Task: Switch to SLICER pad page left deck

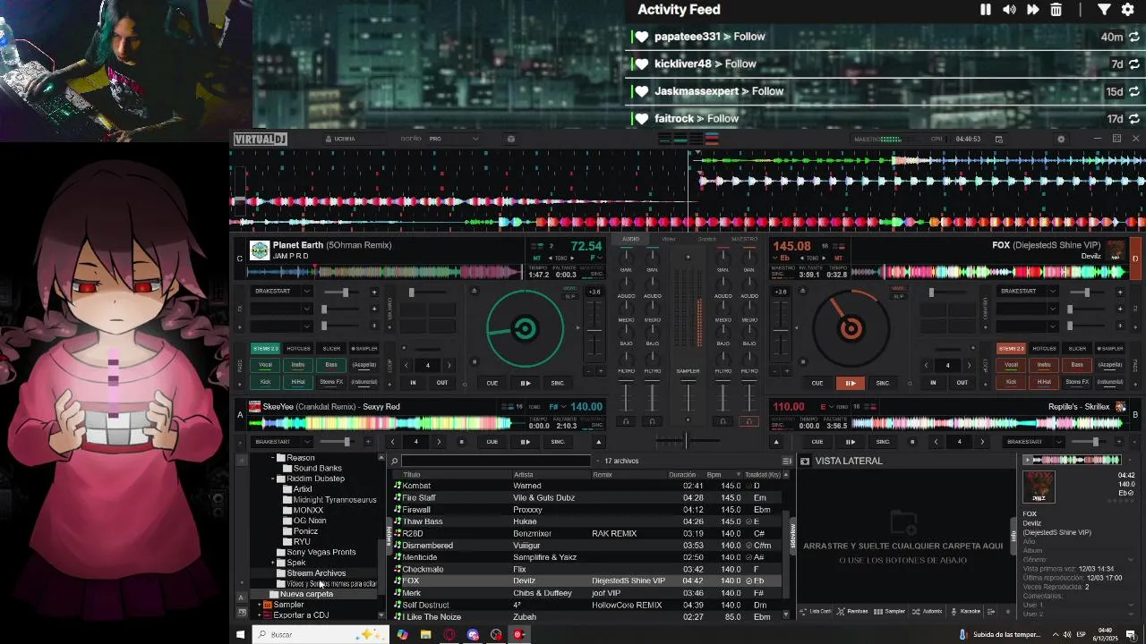Action: 331,348
